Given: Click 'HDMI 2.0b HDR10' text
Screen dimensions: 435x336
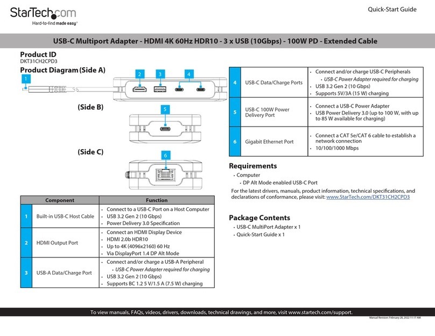Looking at the screenshot, I should coord(128,239).
